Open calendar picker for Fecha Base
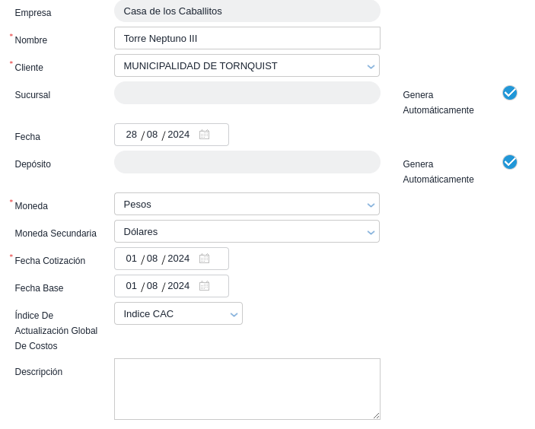535x429 pixels. (204, 286)
